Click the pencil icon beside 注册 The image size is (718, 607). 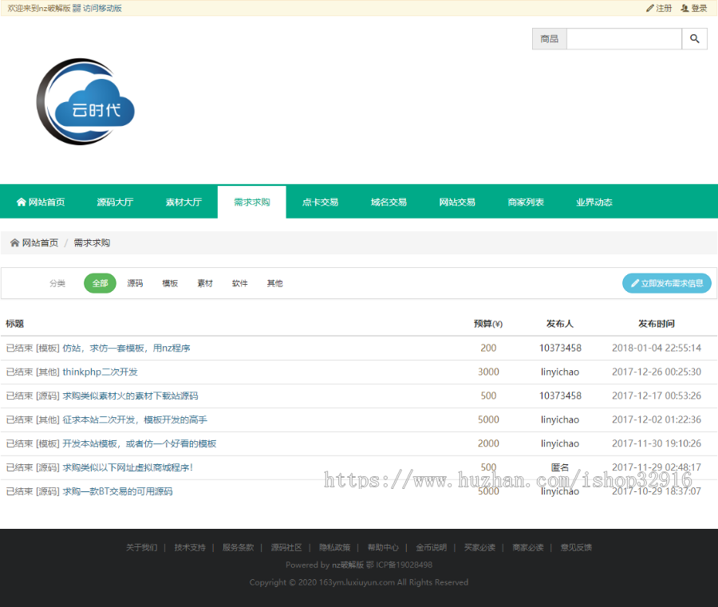coord(649,8)
